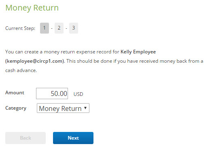The image size is (210, 155).
Task: Click the grayed-out Back button
Action: click(25, 138)
